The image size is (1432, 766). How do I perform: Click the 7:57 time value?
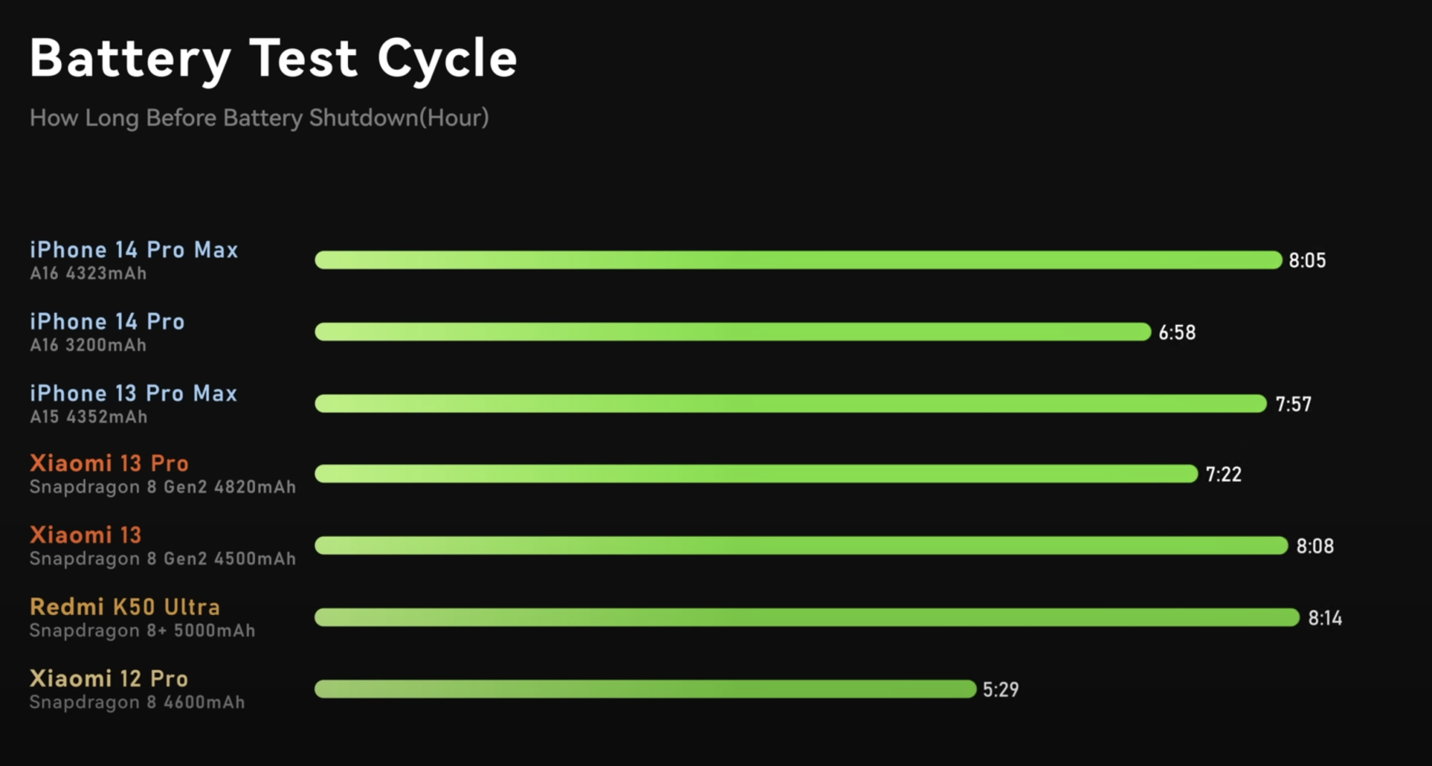[x=1294, y=404]
